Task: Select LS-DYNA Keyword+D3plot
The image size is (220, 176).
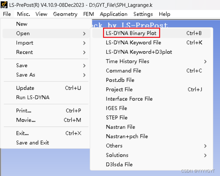Action: tap(152, 52)
